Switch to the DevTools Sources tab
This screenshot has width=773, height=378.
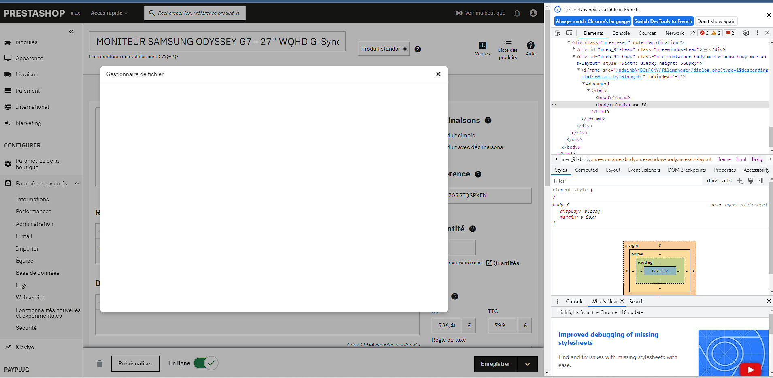click(647, 33)
